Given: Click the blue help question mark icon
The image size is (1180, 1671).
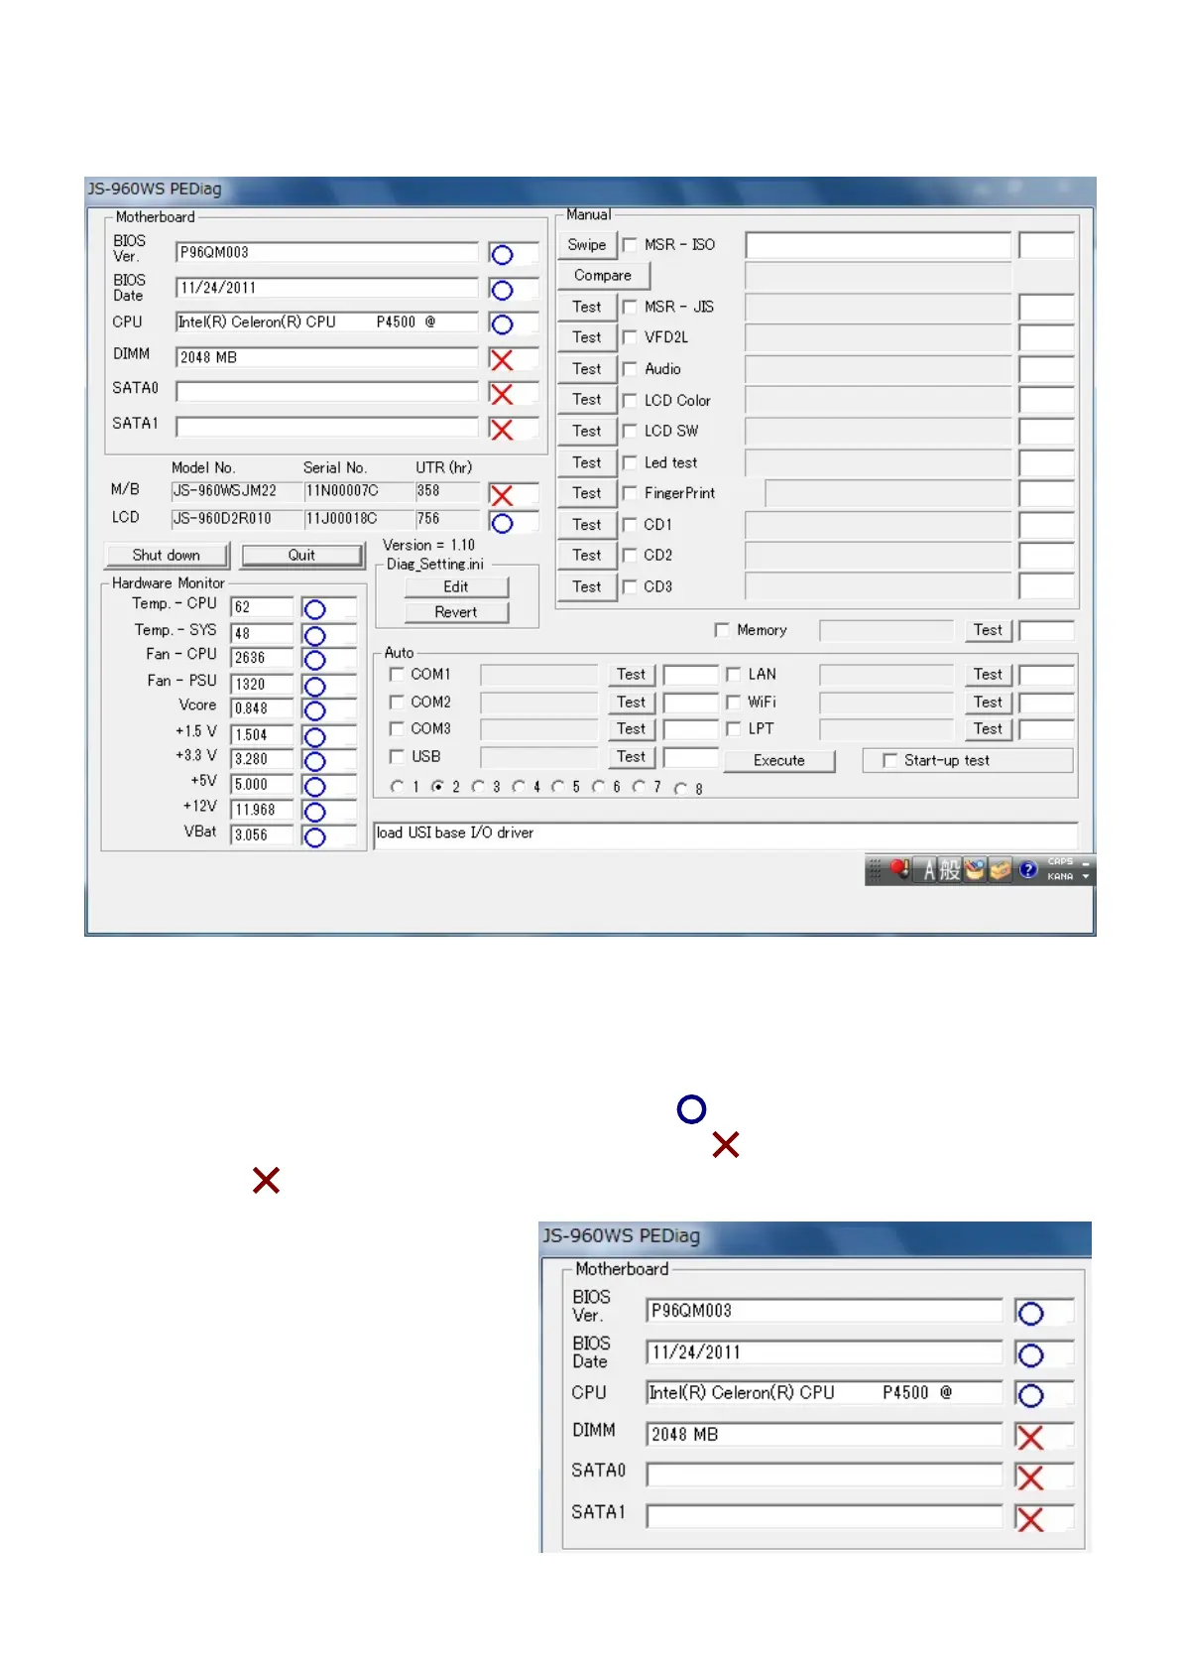Looking at the screenshot, I should [x=1028, y=870].
